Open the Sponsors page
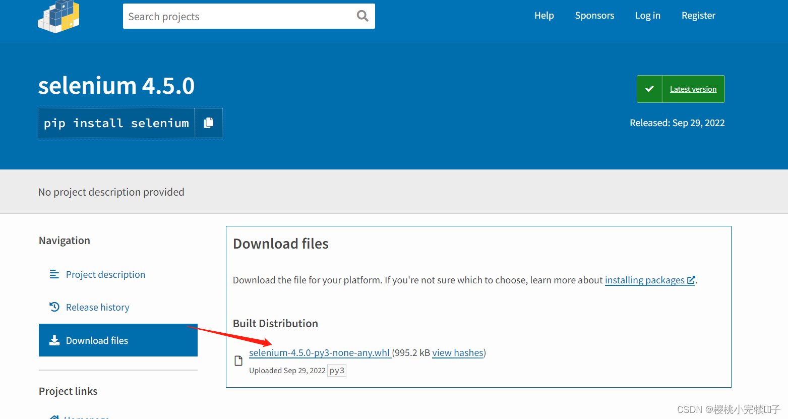Viewport: 788px width, 419px height. click(594, 16)
